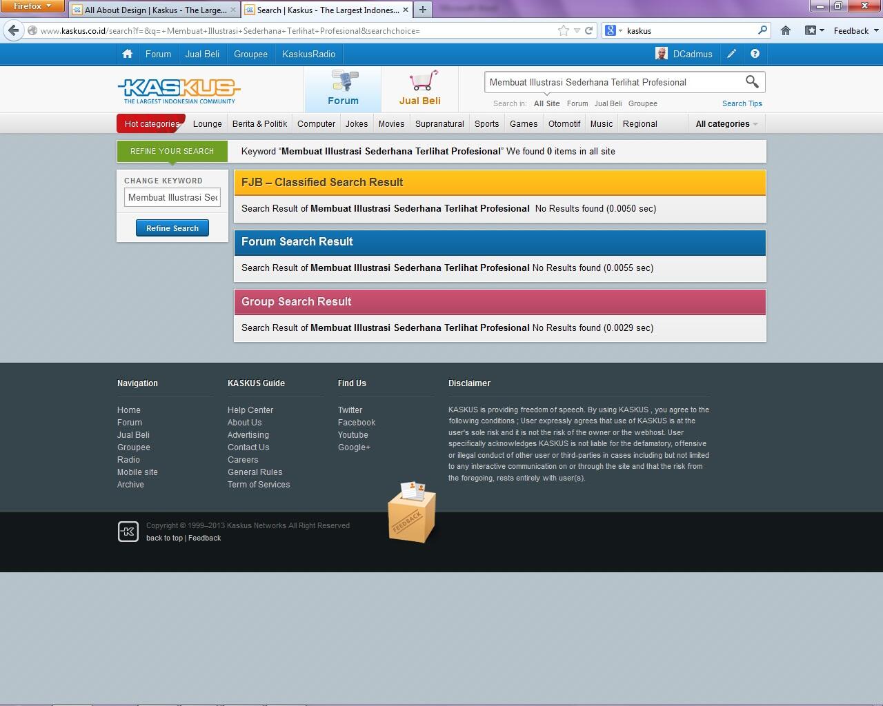Open the Search Tips link

click(x=742, y=103)
